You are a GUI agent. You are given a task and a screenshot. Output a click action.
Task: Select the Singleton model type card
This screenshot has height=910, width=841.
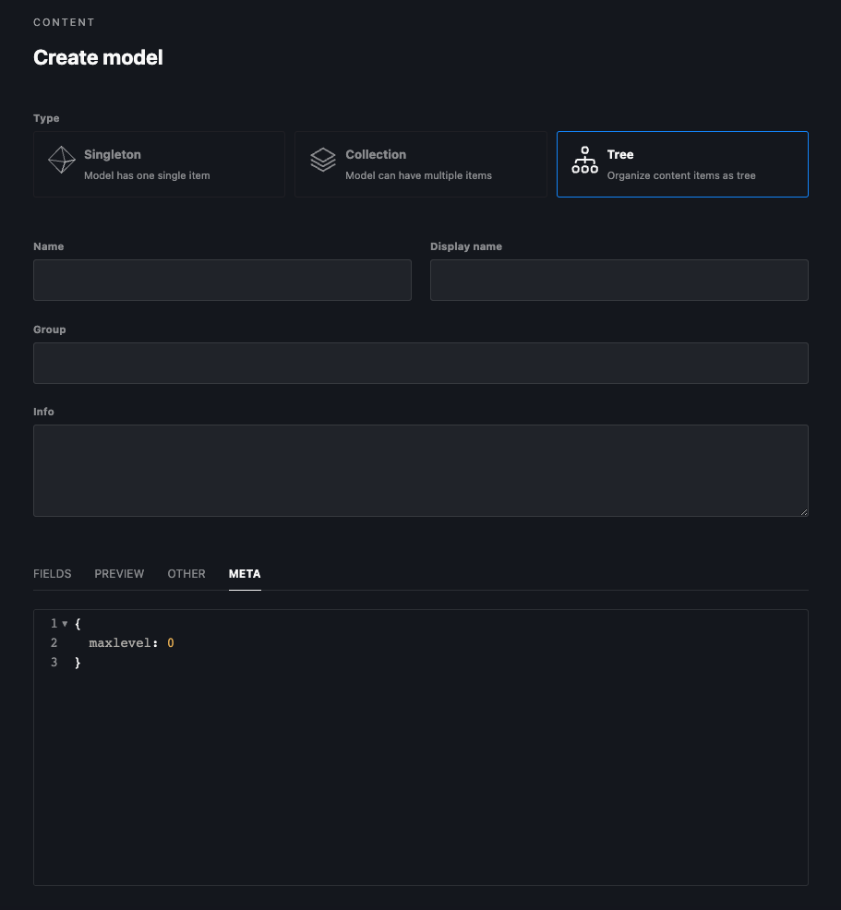tap(159, 163)
